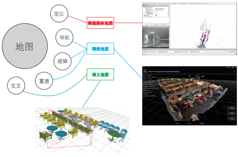This screenshot has width=238, height=157.
Task: Choose the 2D Nav Goal tool
Action: [x=191, y=4]
